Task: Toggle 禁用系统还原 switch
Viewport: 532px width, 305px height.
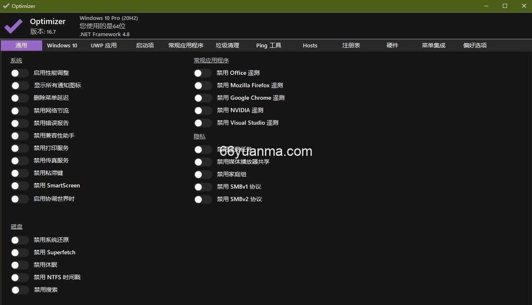Action: click(20, 240)
